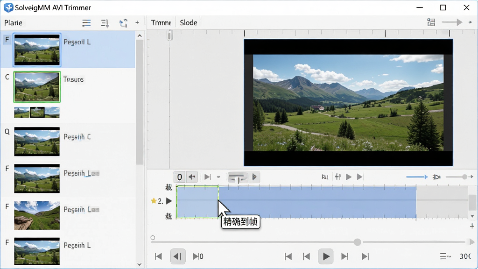Image resolution: width=478 pixels, height=269 pixels.
Task: Select the main blue timeline segment
Action: point(317,202)
